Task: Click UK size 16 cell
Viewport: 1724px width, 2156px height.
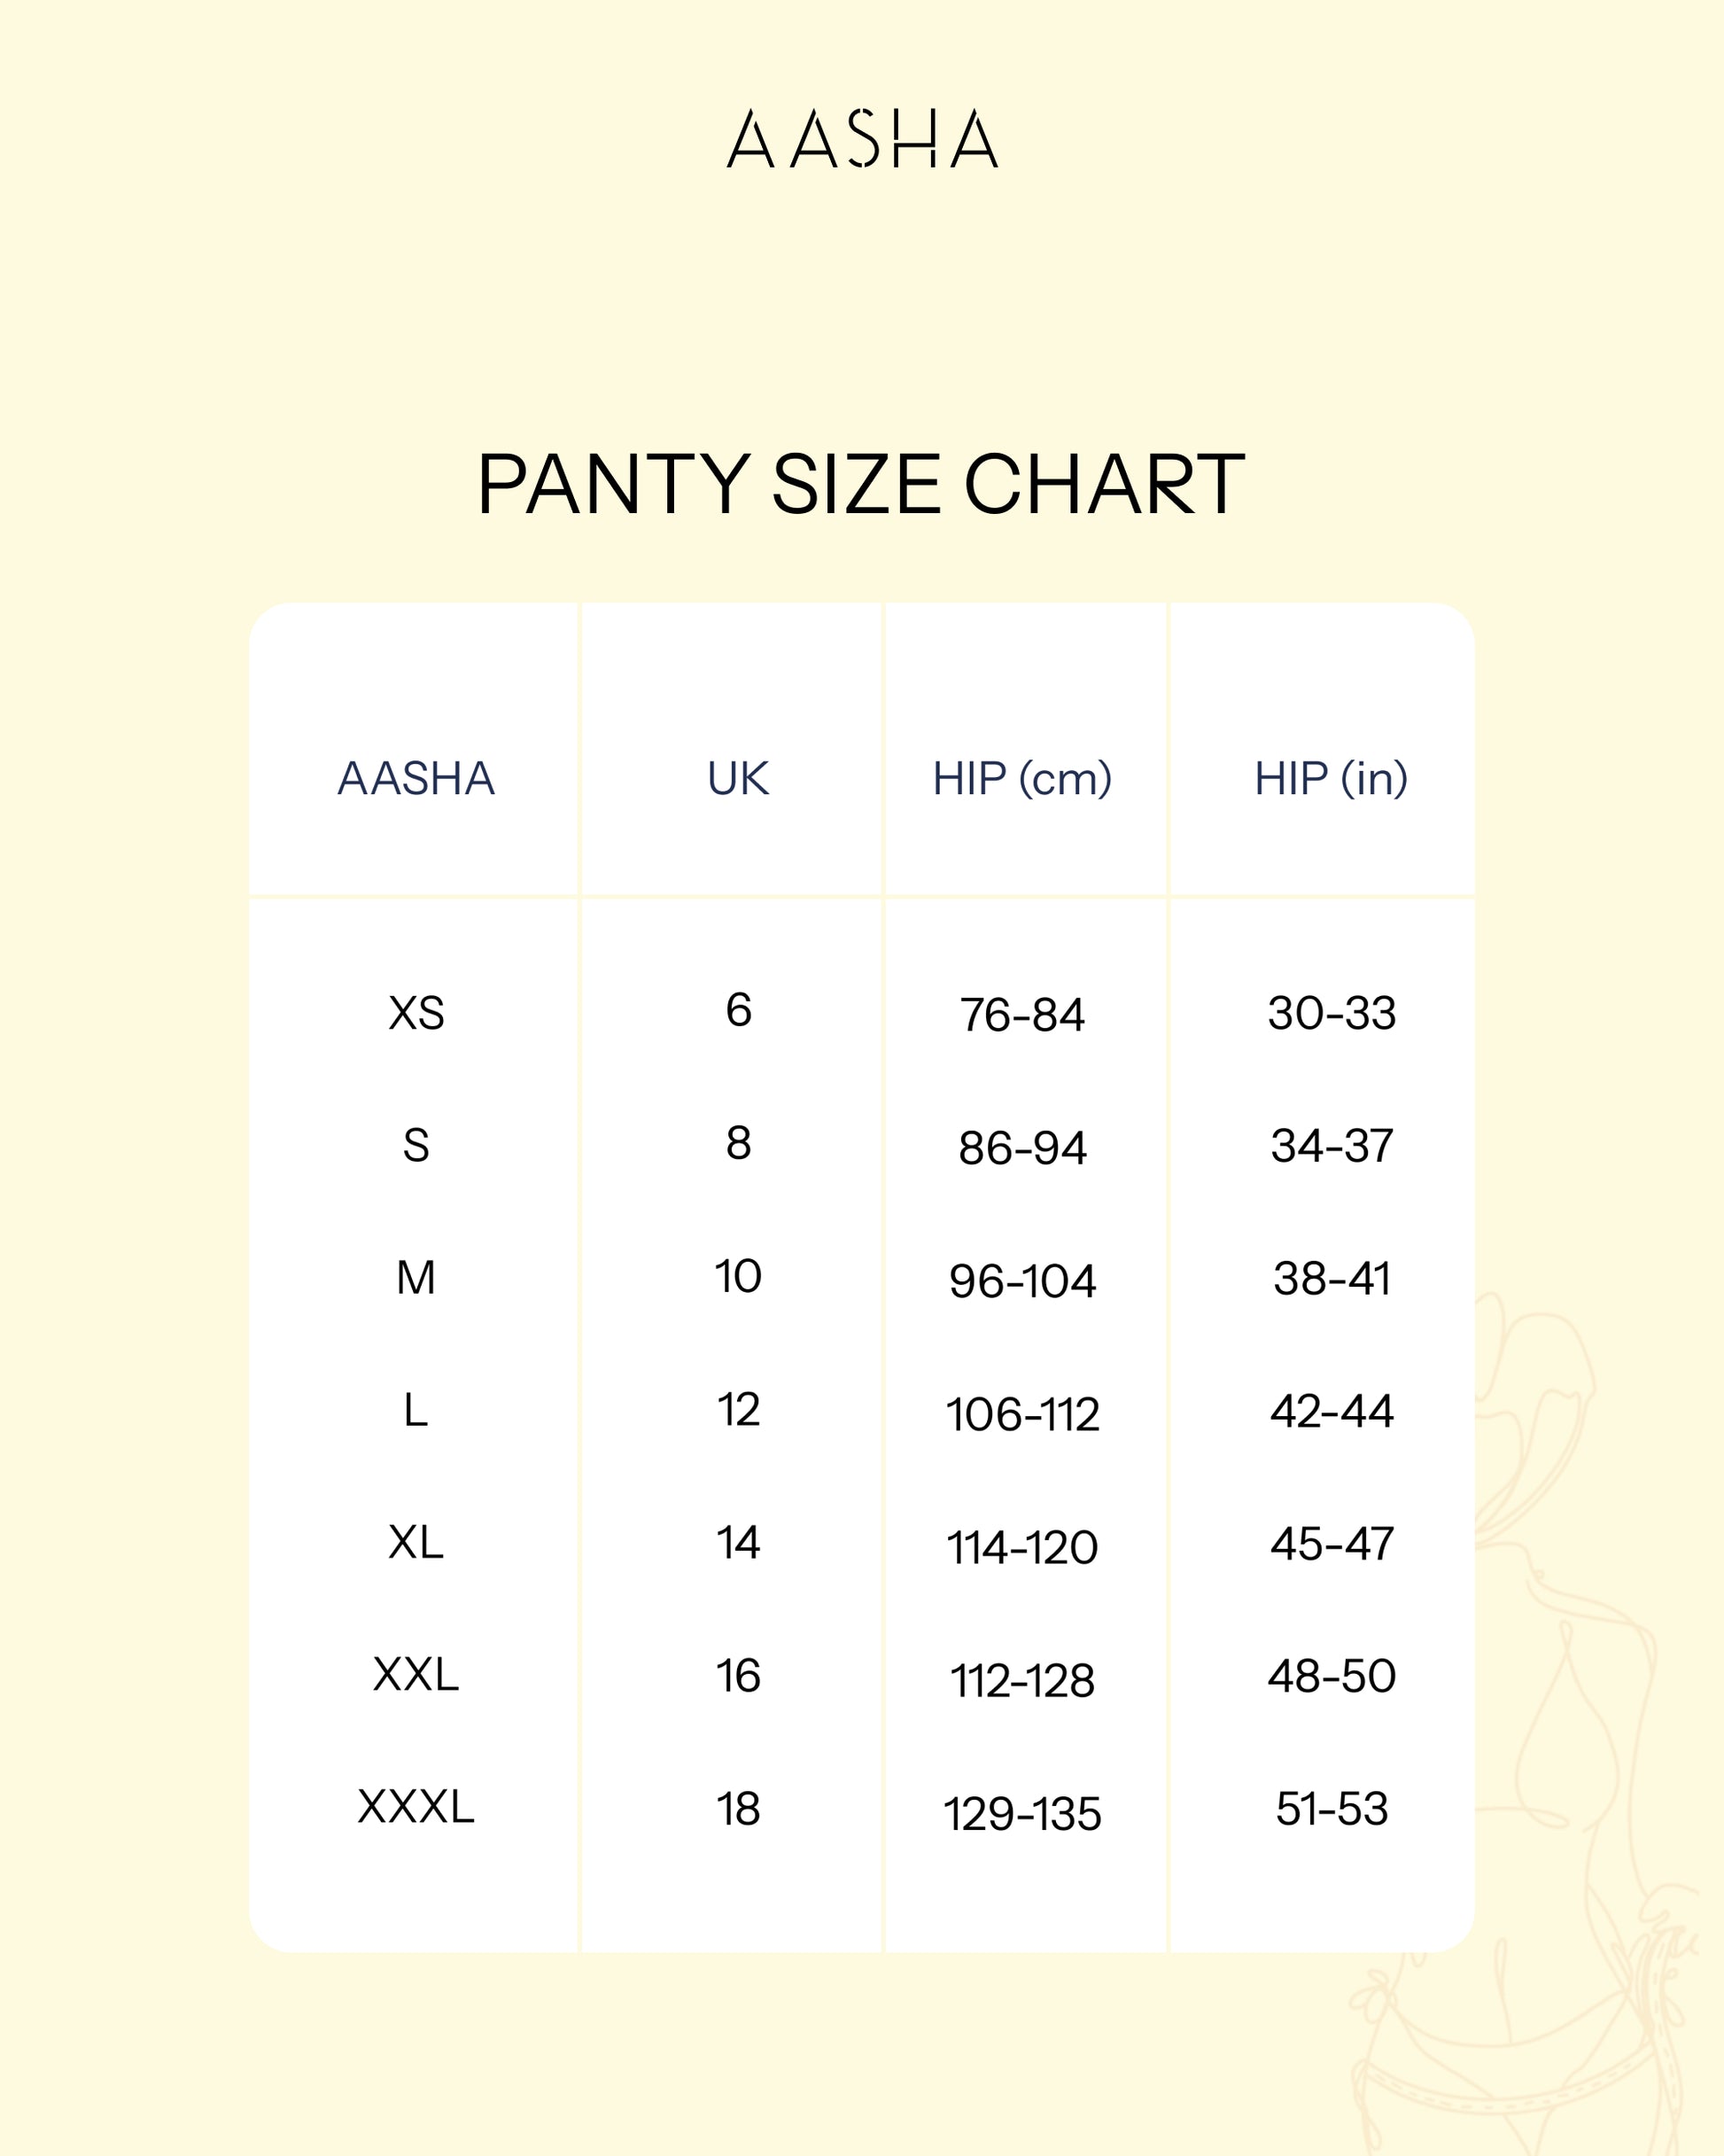Action: 738,1675
